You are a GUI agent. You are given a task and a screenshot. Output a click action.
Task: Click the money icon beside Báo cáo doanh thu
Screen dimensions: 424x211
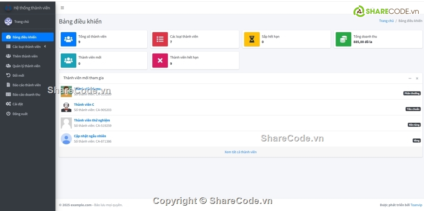pos(8,95)
